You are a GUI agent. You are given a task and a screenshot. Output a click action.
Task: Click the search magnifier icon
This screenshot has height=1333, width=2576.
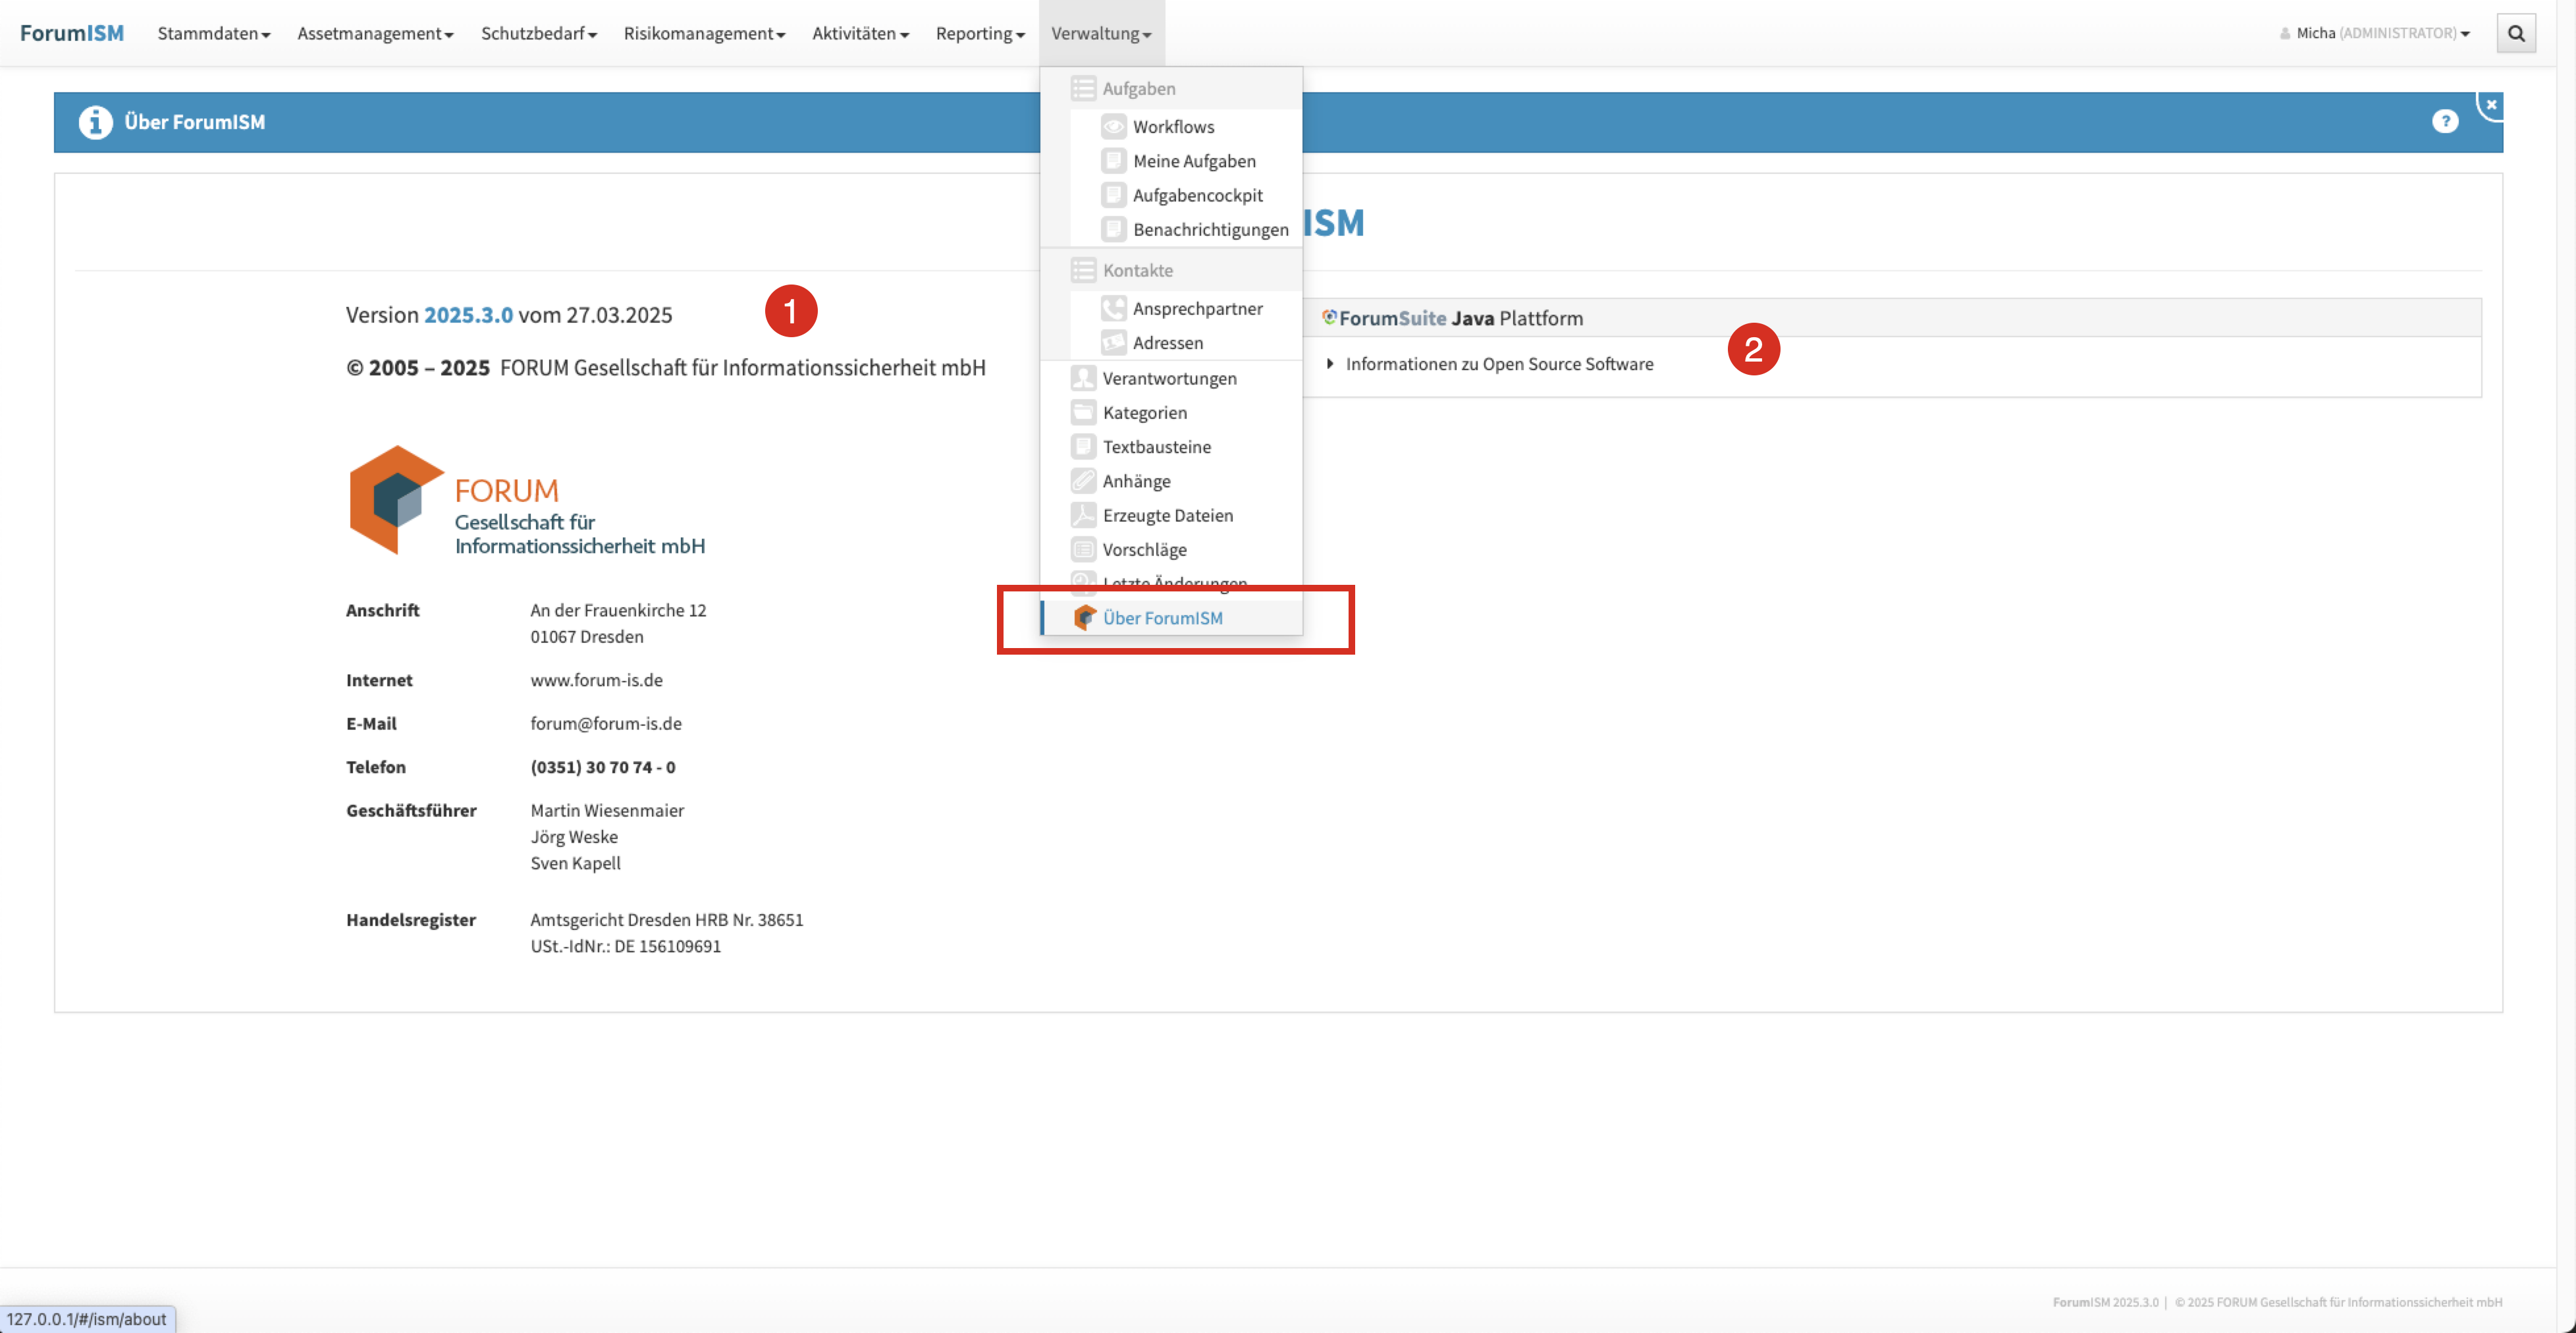coord(2516,33)
